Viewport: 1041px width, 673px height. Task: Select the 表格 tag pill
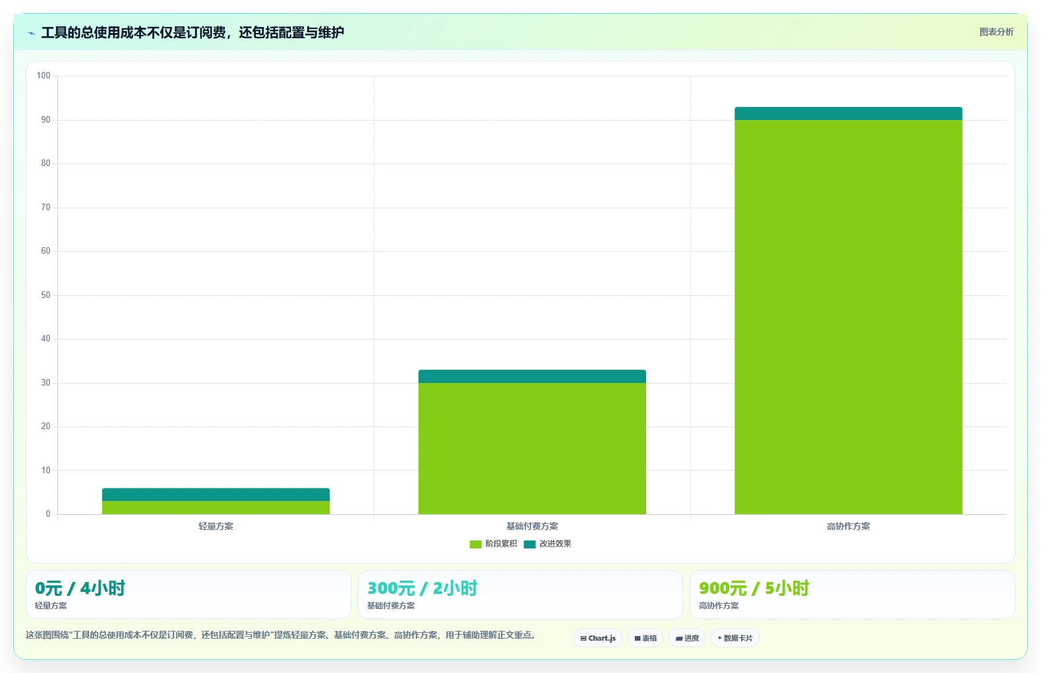(645, 638)
